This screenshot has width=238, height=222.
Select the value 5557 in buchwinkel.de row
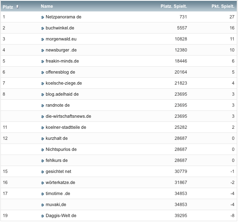coord(182,28)
